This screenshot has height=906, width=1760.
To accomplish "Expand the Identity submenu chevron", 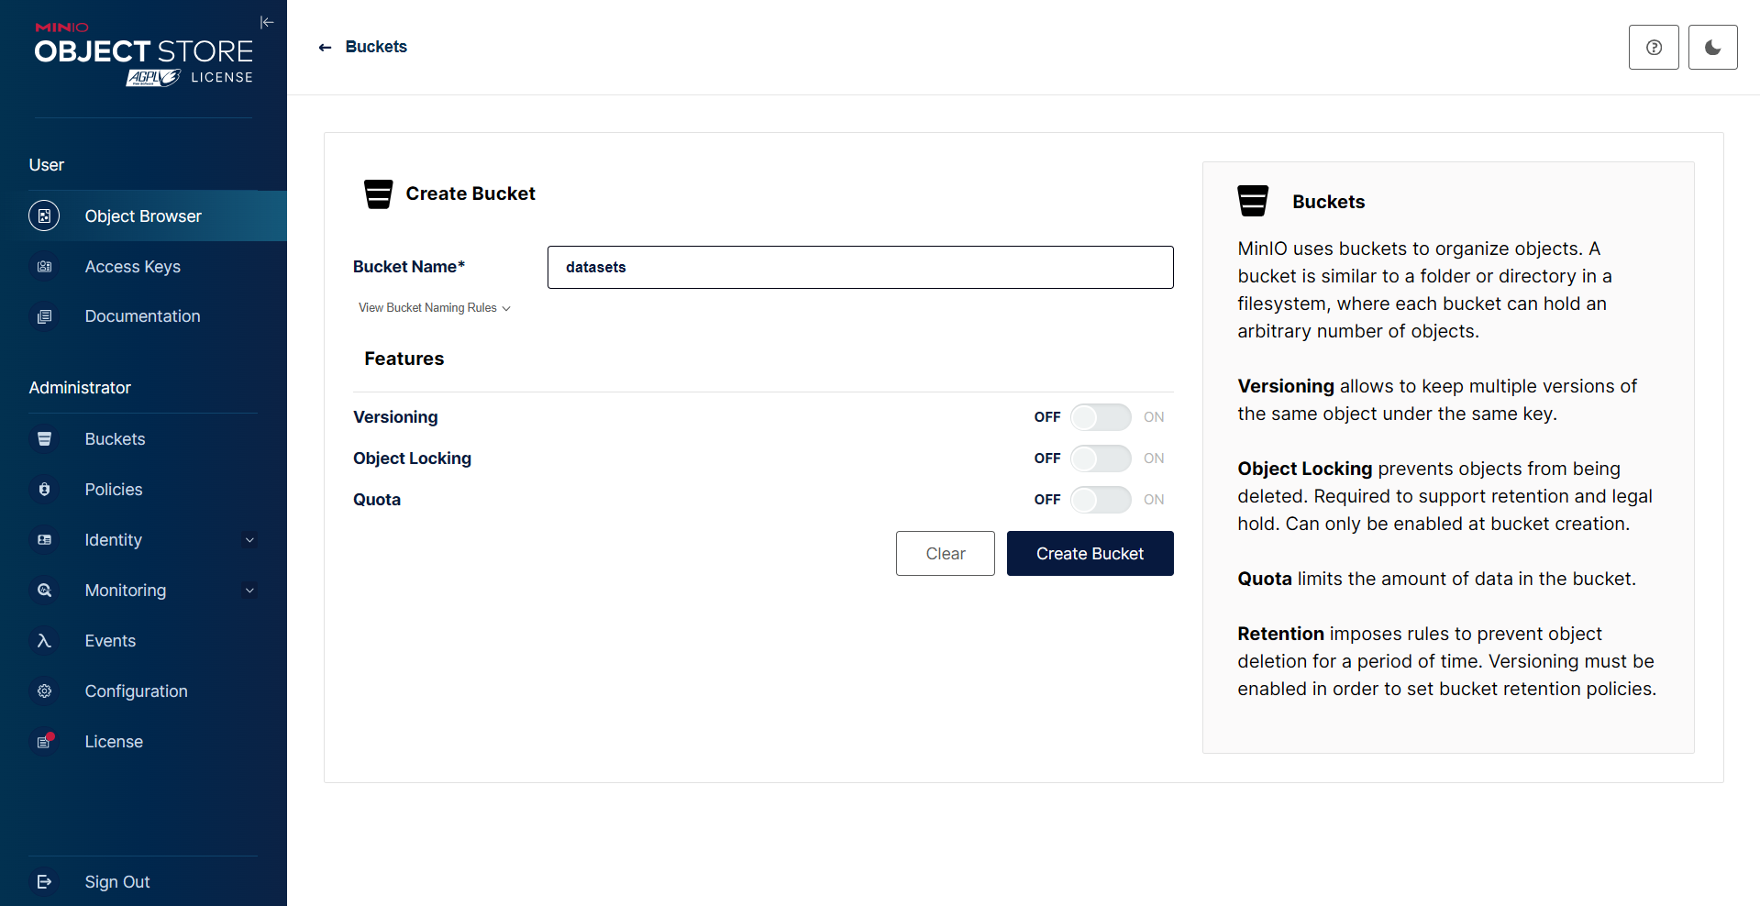I will 249,540.
